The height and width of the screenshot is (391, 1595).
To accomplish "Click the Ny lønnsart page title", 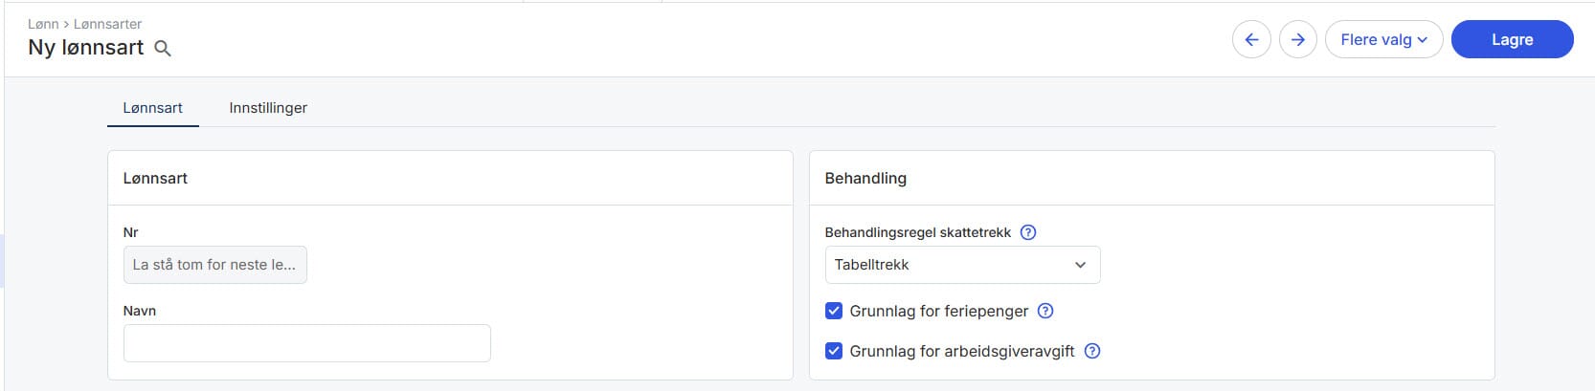I will pos(86,48).
